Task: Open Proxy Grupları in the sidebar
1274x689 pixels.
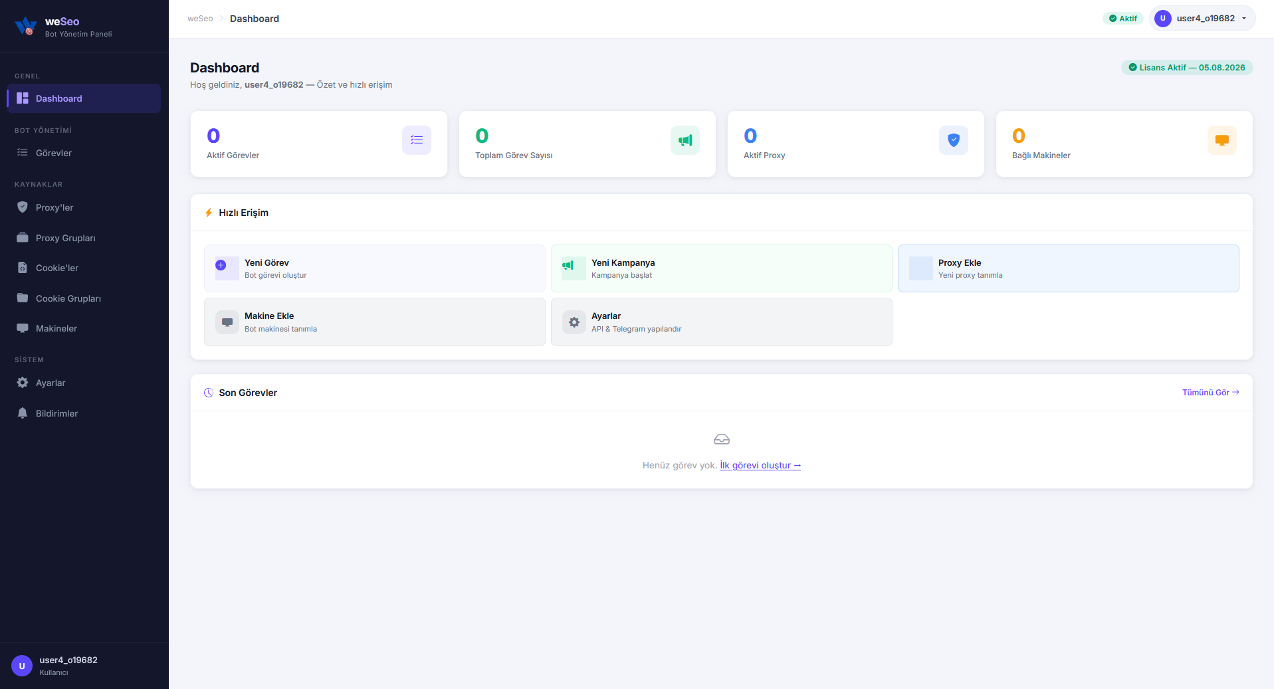Action: click(84, 238)
